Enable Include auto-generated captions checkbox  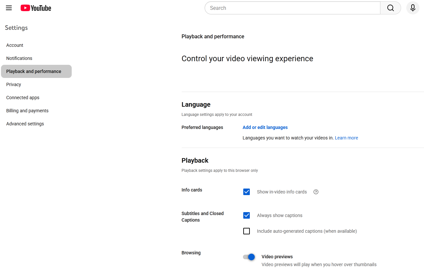coord(247,231)
